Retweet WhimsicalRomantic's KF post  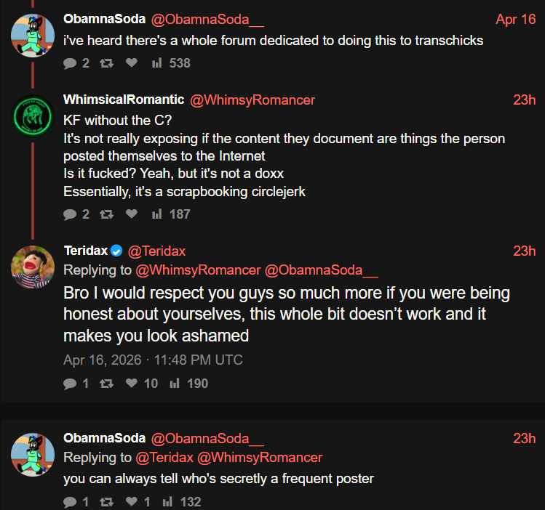click(106, 214)
